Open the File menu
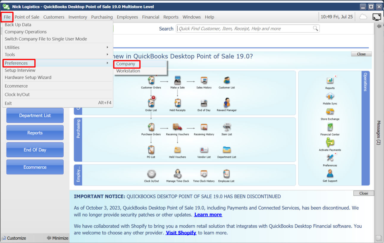This screenshot has width=384, height=243. tap(7, 17)
